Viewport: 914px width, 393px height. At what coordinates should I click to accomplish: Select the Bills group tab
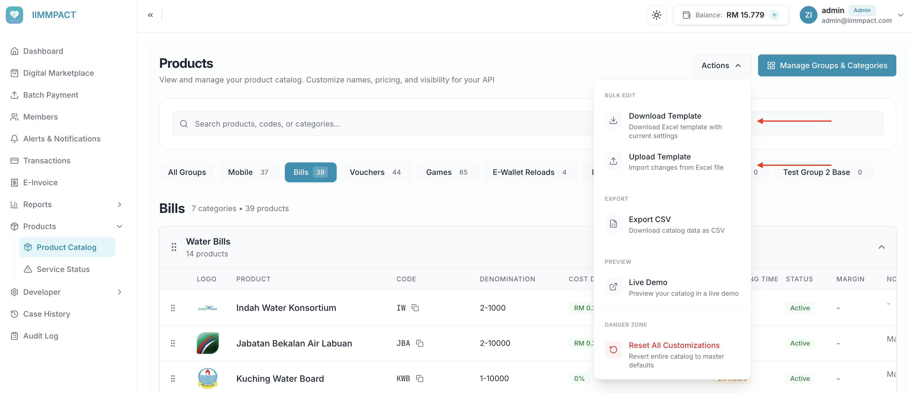point(310,172)
